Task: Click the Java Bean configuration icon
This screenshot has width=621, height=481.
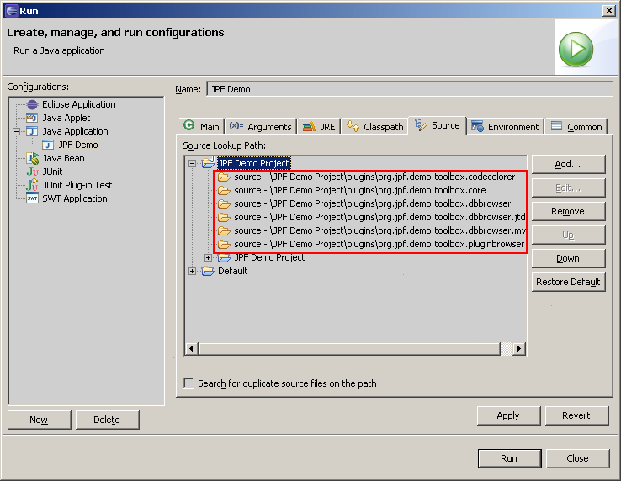Action: click(x=33, y=158)
